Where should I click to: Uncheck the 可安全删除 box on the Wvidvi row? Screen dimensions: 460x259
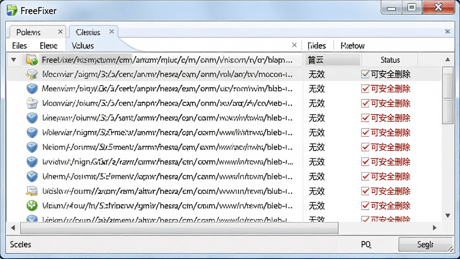point(365,162)
